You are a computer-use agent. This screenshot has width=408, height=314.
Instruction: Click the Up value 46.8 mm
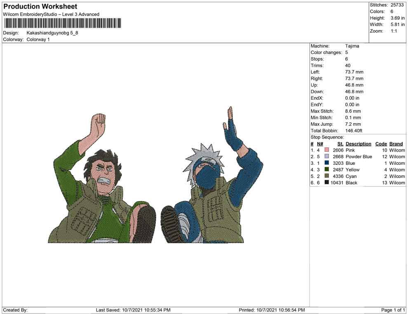[354, 85]
